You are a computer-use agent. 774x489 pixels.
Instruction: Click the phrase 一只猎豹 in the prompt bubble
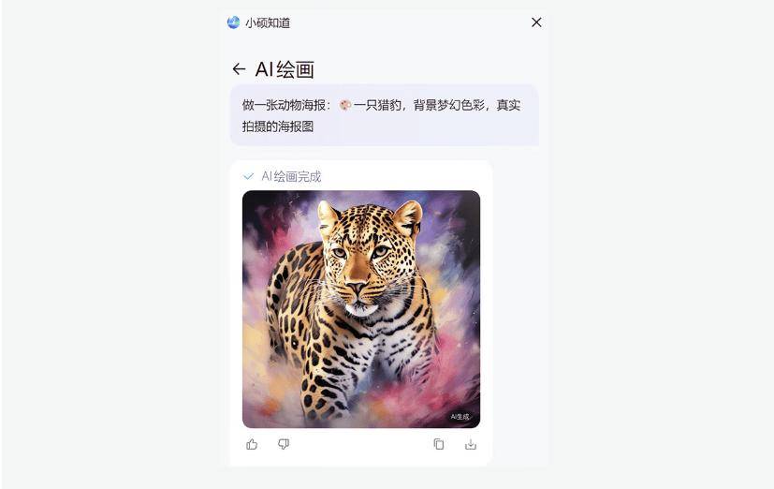pyautogui.click(x=377, y=105)
